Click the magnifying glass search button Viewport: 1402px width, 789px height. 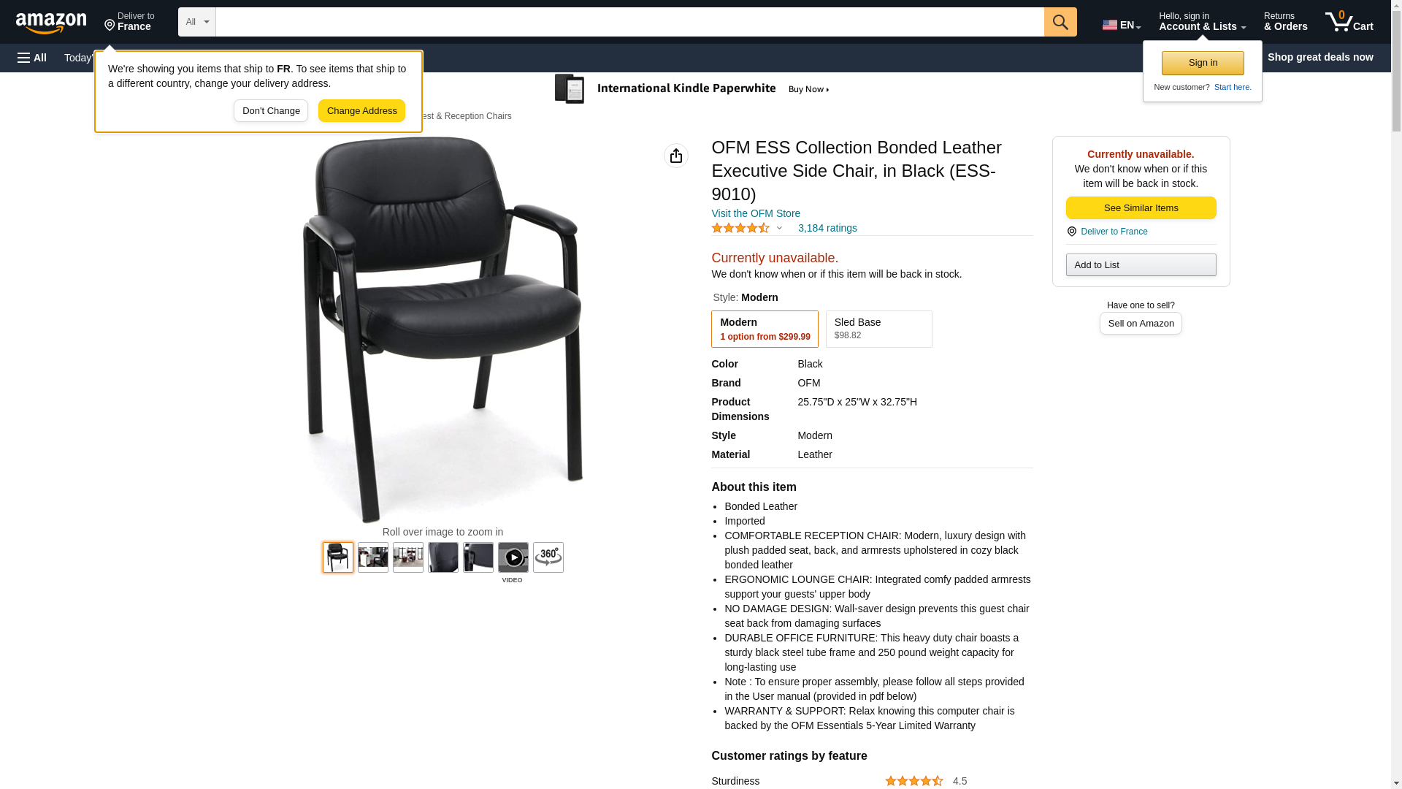pyautogui.click(x=1060, y=22)
